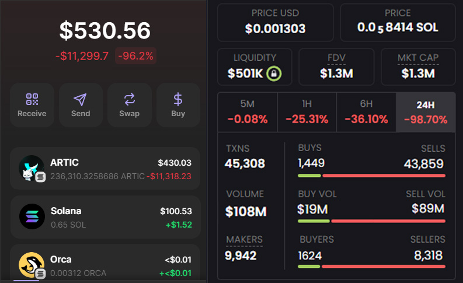Open the Orca token logo
This screenshot has height=283, width=463.
pyautogui.click(x=32, y=265)
